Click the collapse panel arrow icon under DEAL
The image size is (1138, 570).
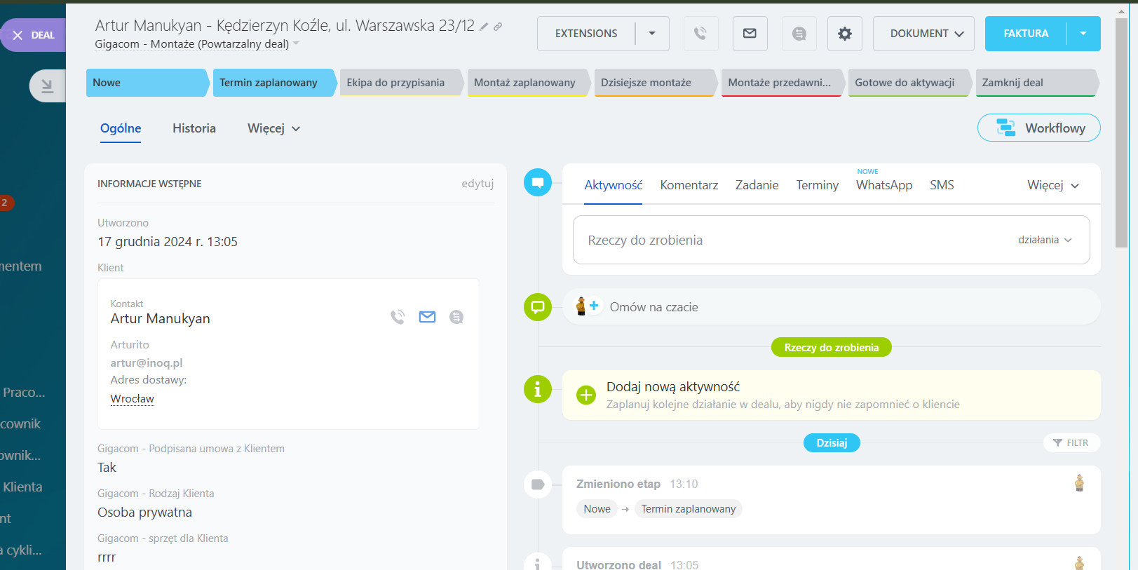47,86
